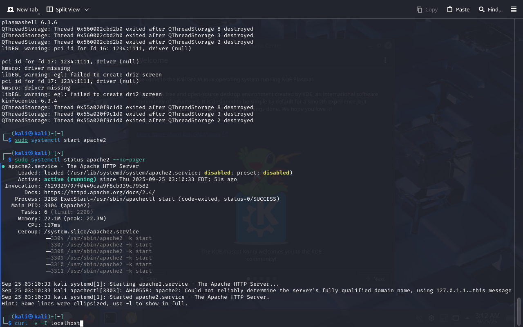Click the 'plasmashell 6.3.6' output line

[29, 22]
